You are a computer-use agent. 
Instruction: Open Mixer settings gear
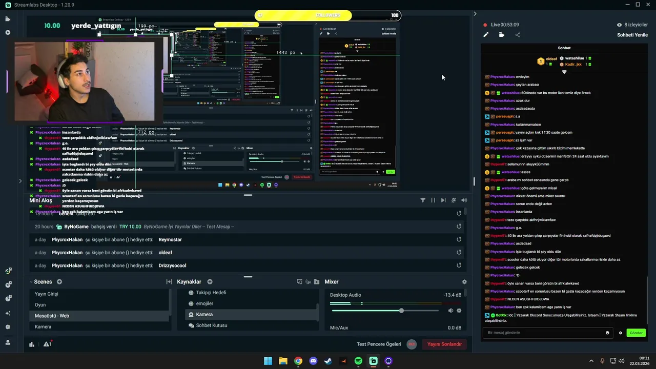(x=464, y=282)
